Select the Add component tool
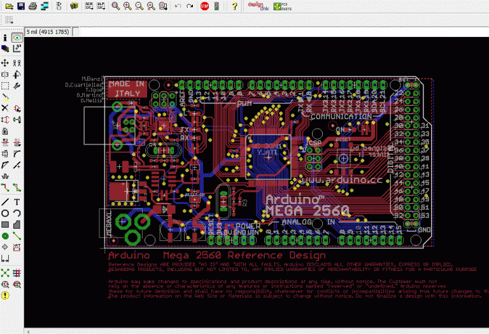Image resolution: width=489 pixels, height=334 pixels. (17, 108)
